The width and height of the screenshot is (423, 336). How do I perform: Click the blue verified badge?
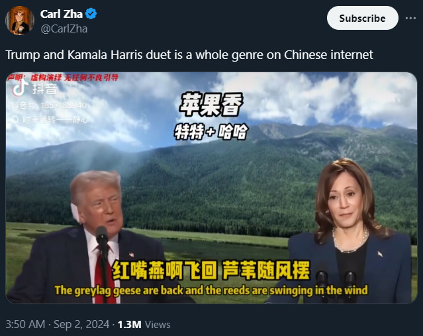[x=91, y=14]
